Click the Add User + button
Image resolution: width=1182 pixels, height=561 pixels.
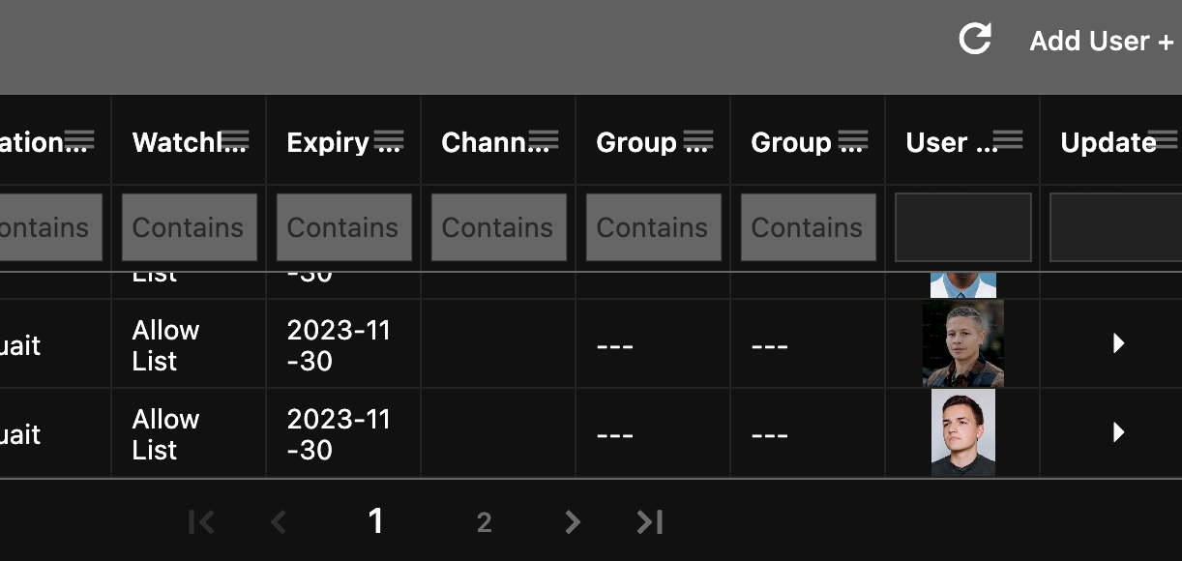[x=1102, y=41]
